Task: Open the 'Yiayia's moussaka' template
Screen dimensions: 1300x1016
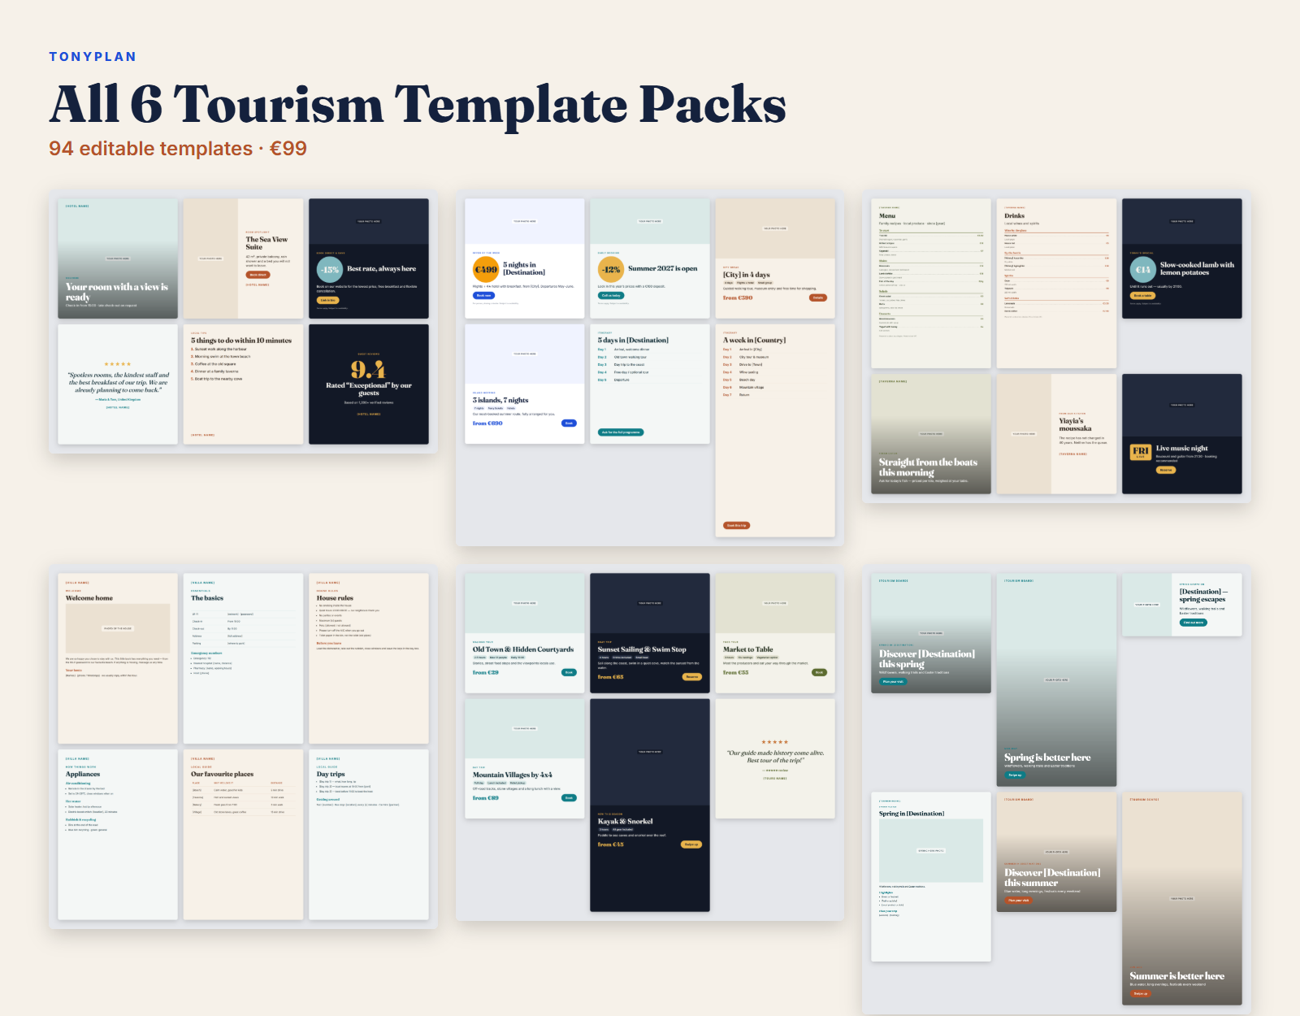Action: (1057, 434)
